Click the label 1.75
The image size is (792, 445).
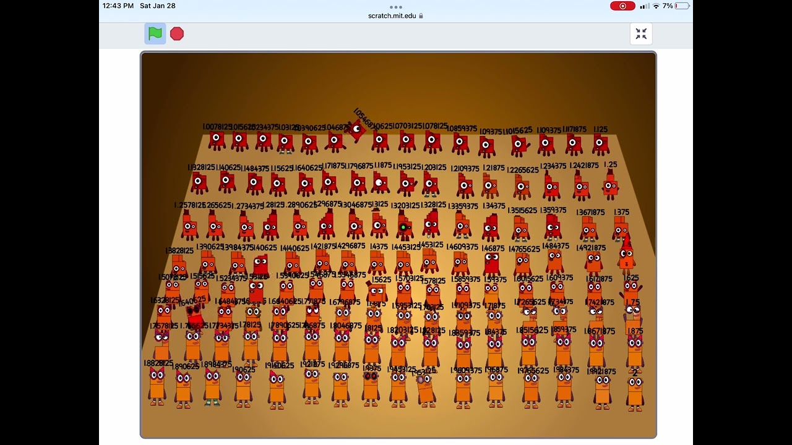pyautogui.click(x=632, y=303)
